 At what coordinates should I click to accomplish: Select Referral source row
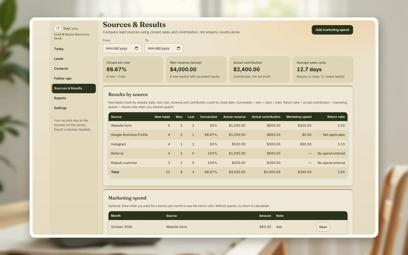point(228,154)
